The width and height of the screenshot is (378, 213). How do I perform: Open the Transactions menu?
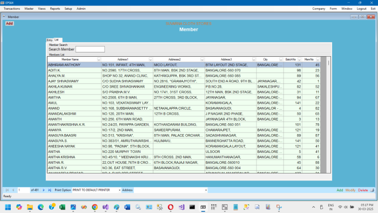(12, 9)
